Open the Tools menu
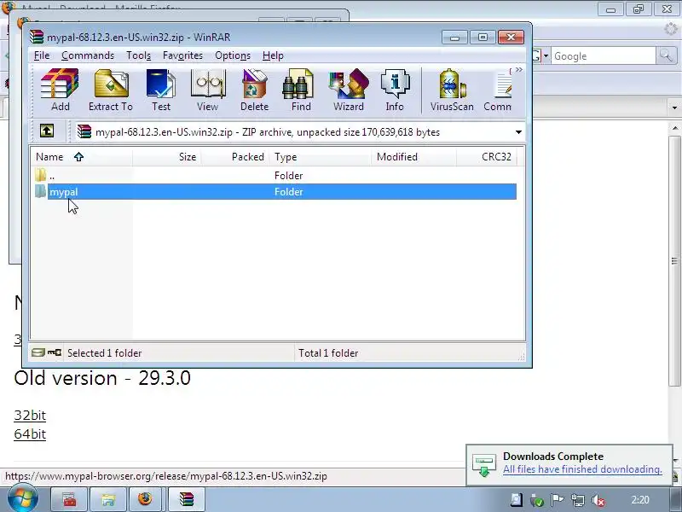 click(x=139, y=55)
